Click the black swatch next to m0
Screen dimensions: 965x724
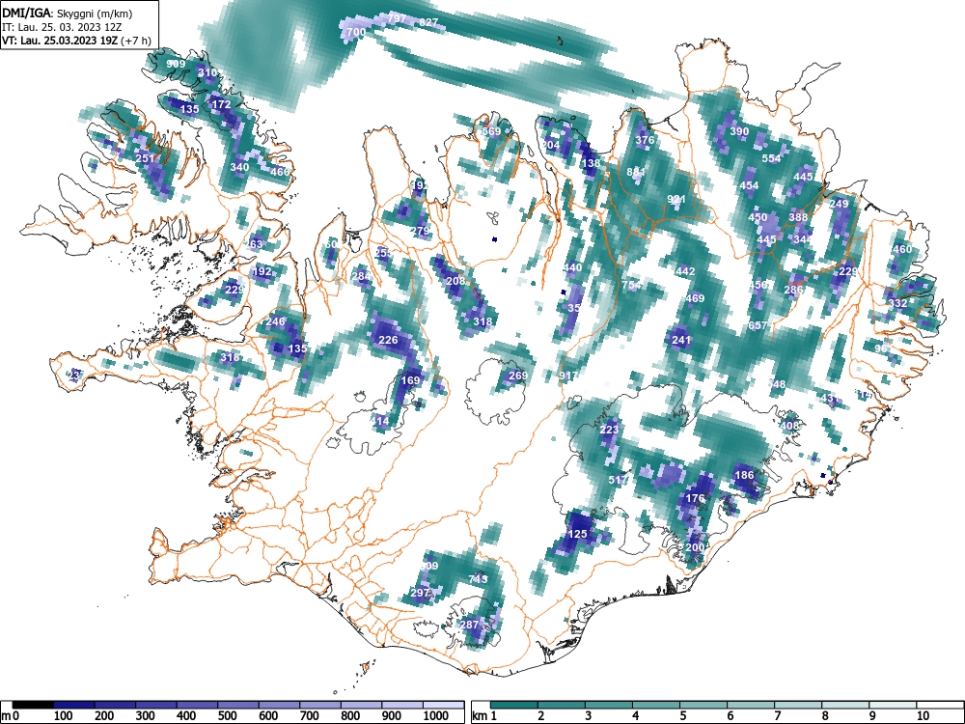point(33,705)
